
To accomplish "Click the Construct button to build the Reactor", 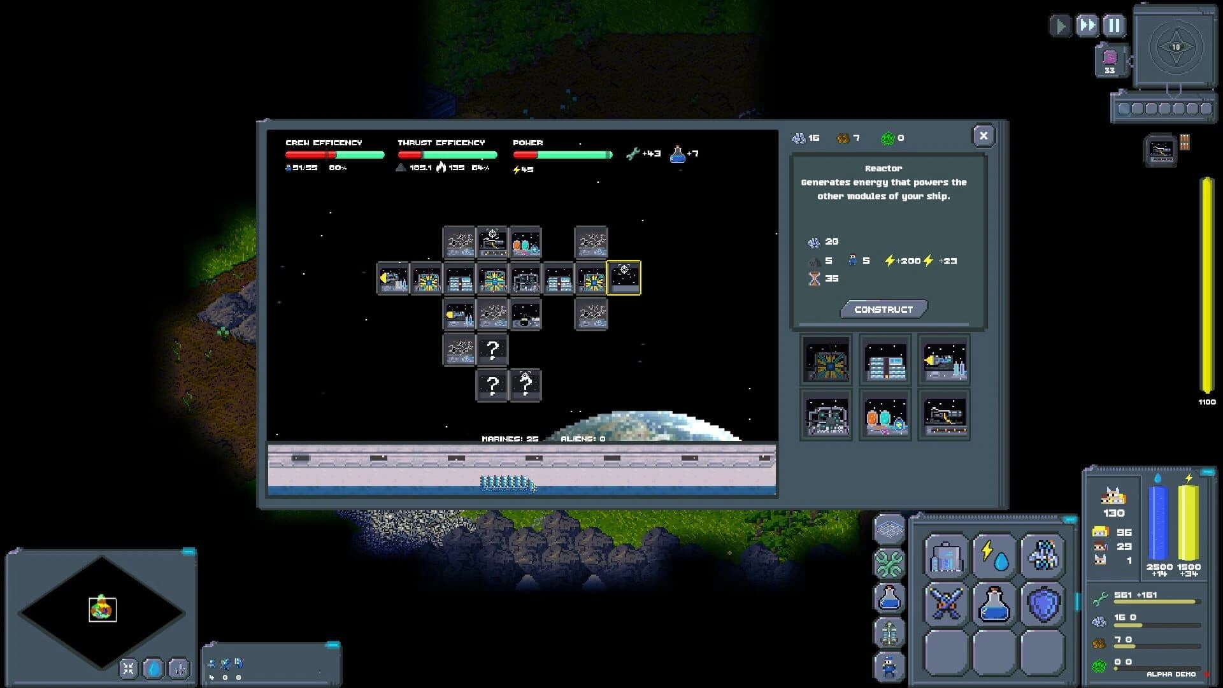I will pos(884,308).
